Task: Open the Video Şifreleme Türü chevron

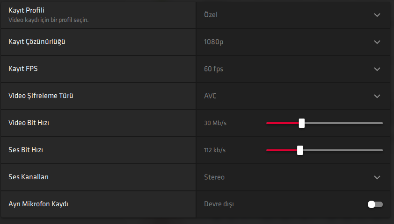Action: [x=377, y=96]
